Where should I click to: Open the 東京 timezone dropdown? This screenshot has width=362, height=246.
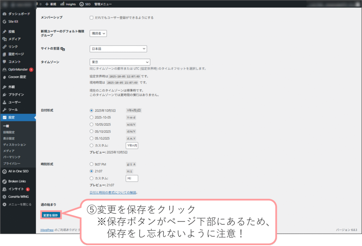[120, 62]
